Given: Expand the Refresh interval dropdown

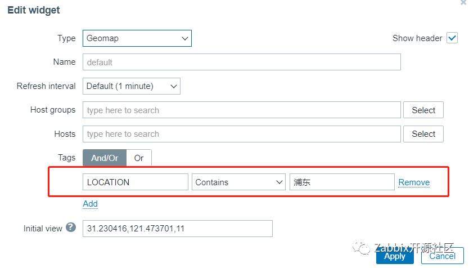Looking at the screenshot, I should [x=132, y=86].
